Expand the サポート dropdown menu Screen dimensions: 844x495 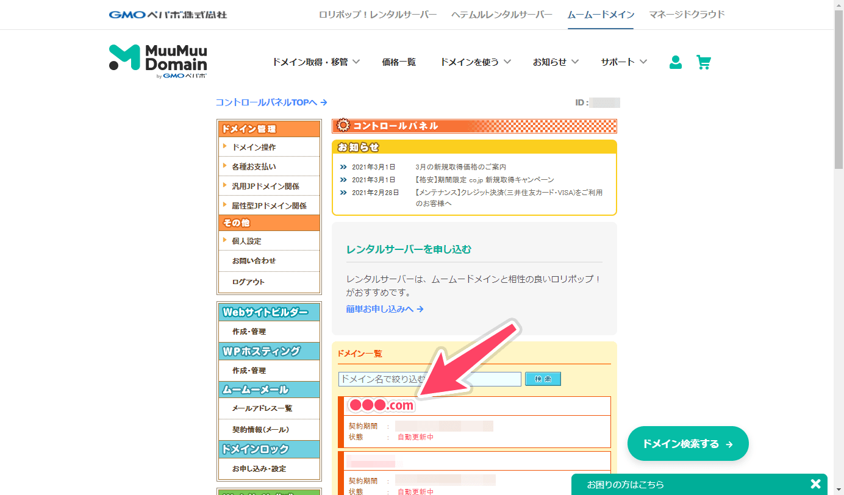pos(624,62)
